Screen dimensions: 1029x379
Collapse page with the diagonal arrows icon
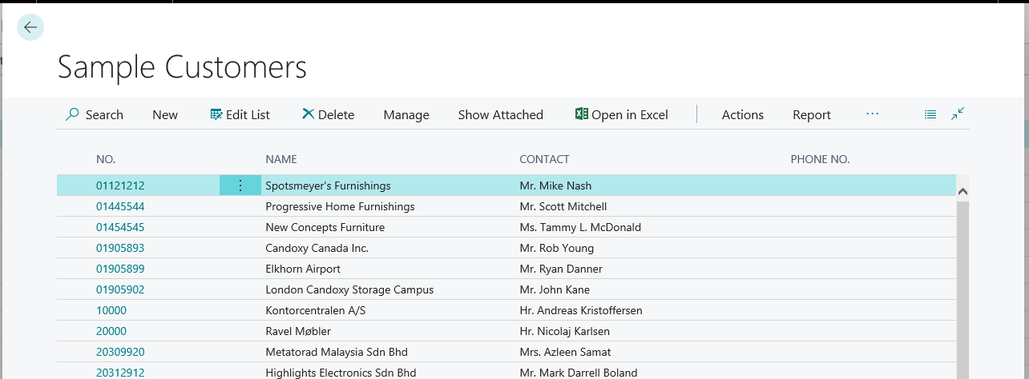pyautogui.click(x=958, y=114)
